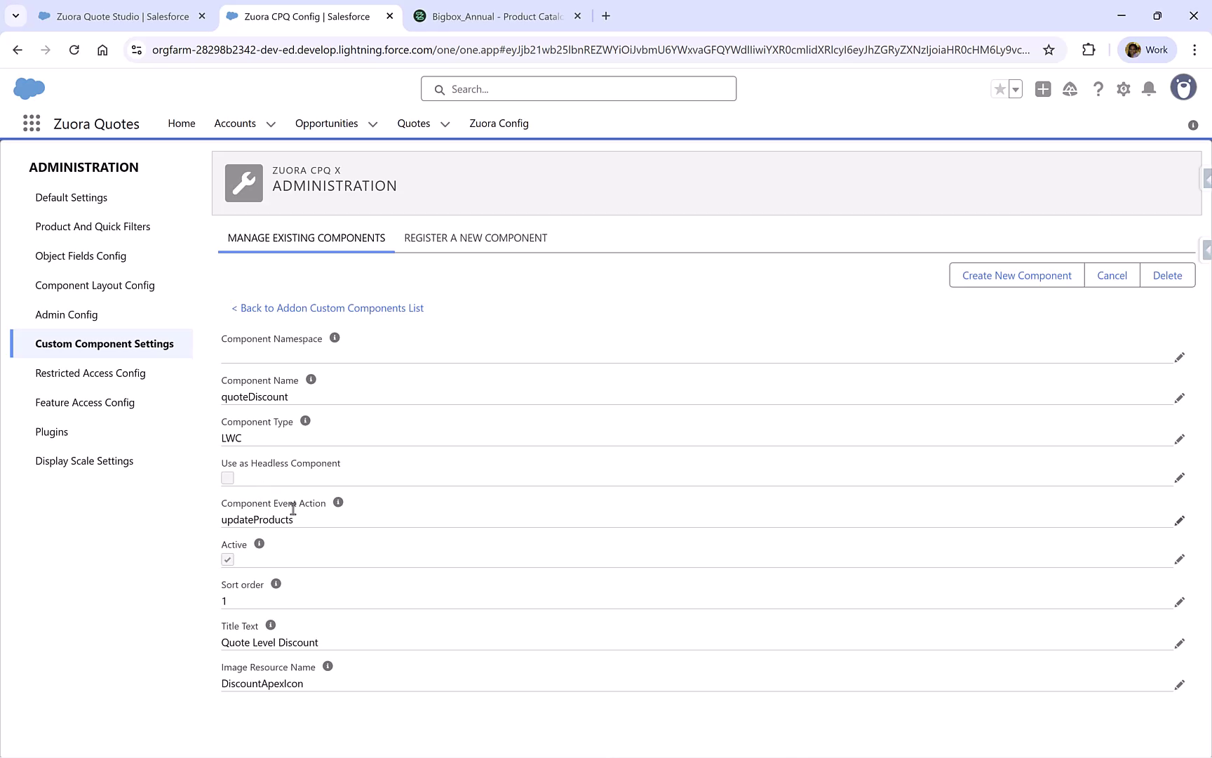
Task: Switch to the Bigbox_Annual browser tab
Action: tap(495, 15)
